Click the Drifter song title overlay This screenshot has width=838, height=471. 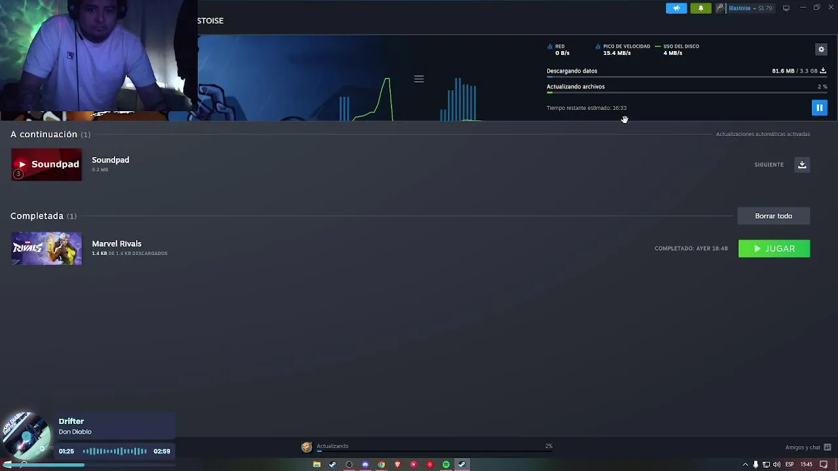tap(71, 421)
